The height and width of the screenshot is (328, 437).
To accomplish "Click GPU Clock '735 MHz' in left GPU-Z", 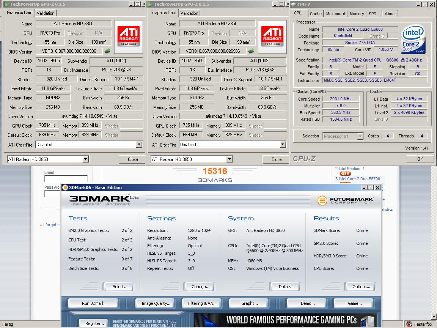I will [47, 126].
